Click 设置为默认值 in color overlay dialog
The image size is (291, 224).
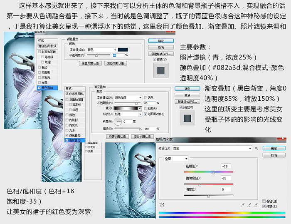point(90,63)
